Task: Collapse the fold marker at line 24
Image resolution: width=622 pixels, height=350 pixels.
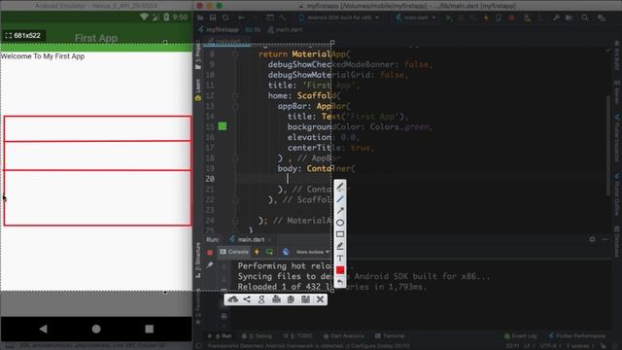Action: (235, 221)
